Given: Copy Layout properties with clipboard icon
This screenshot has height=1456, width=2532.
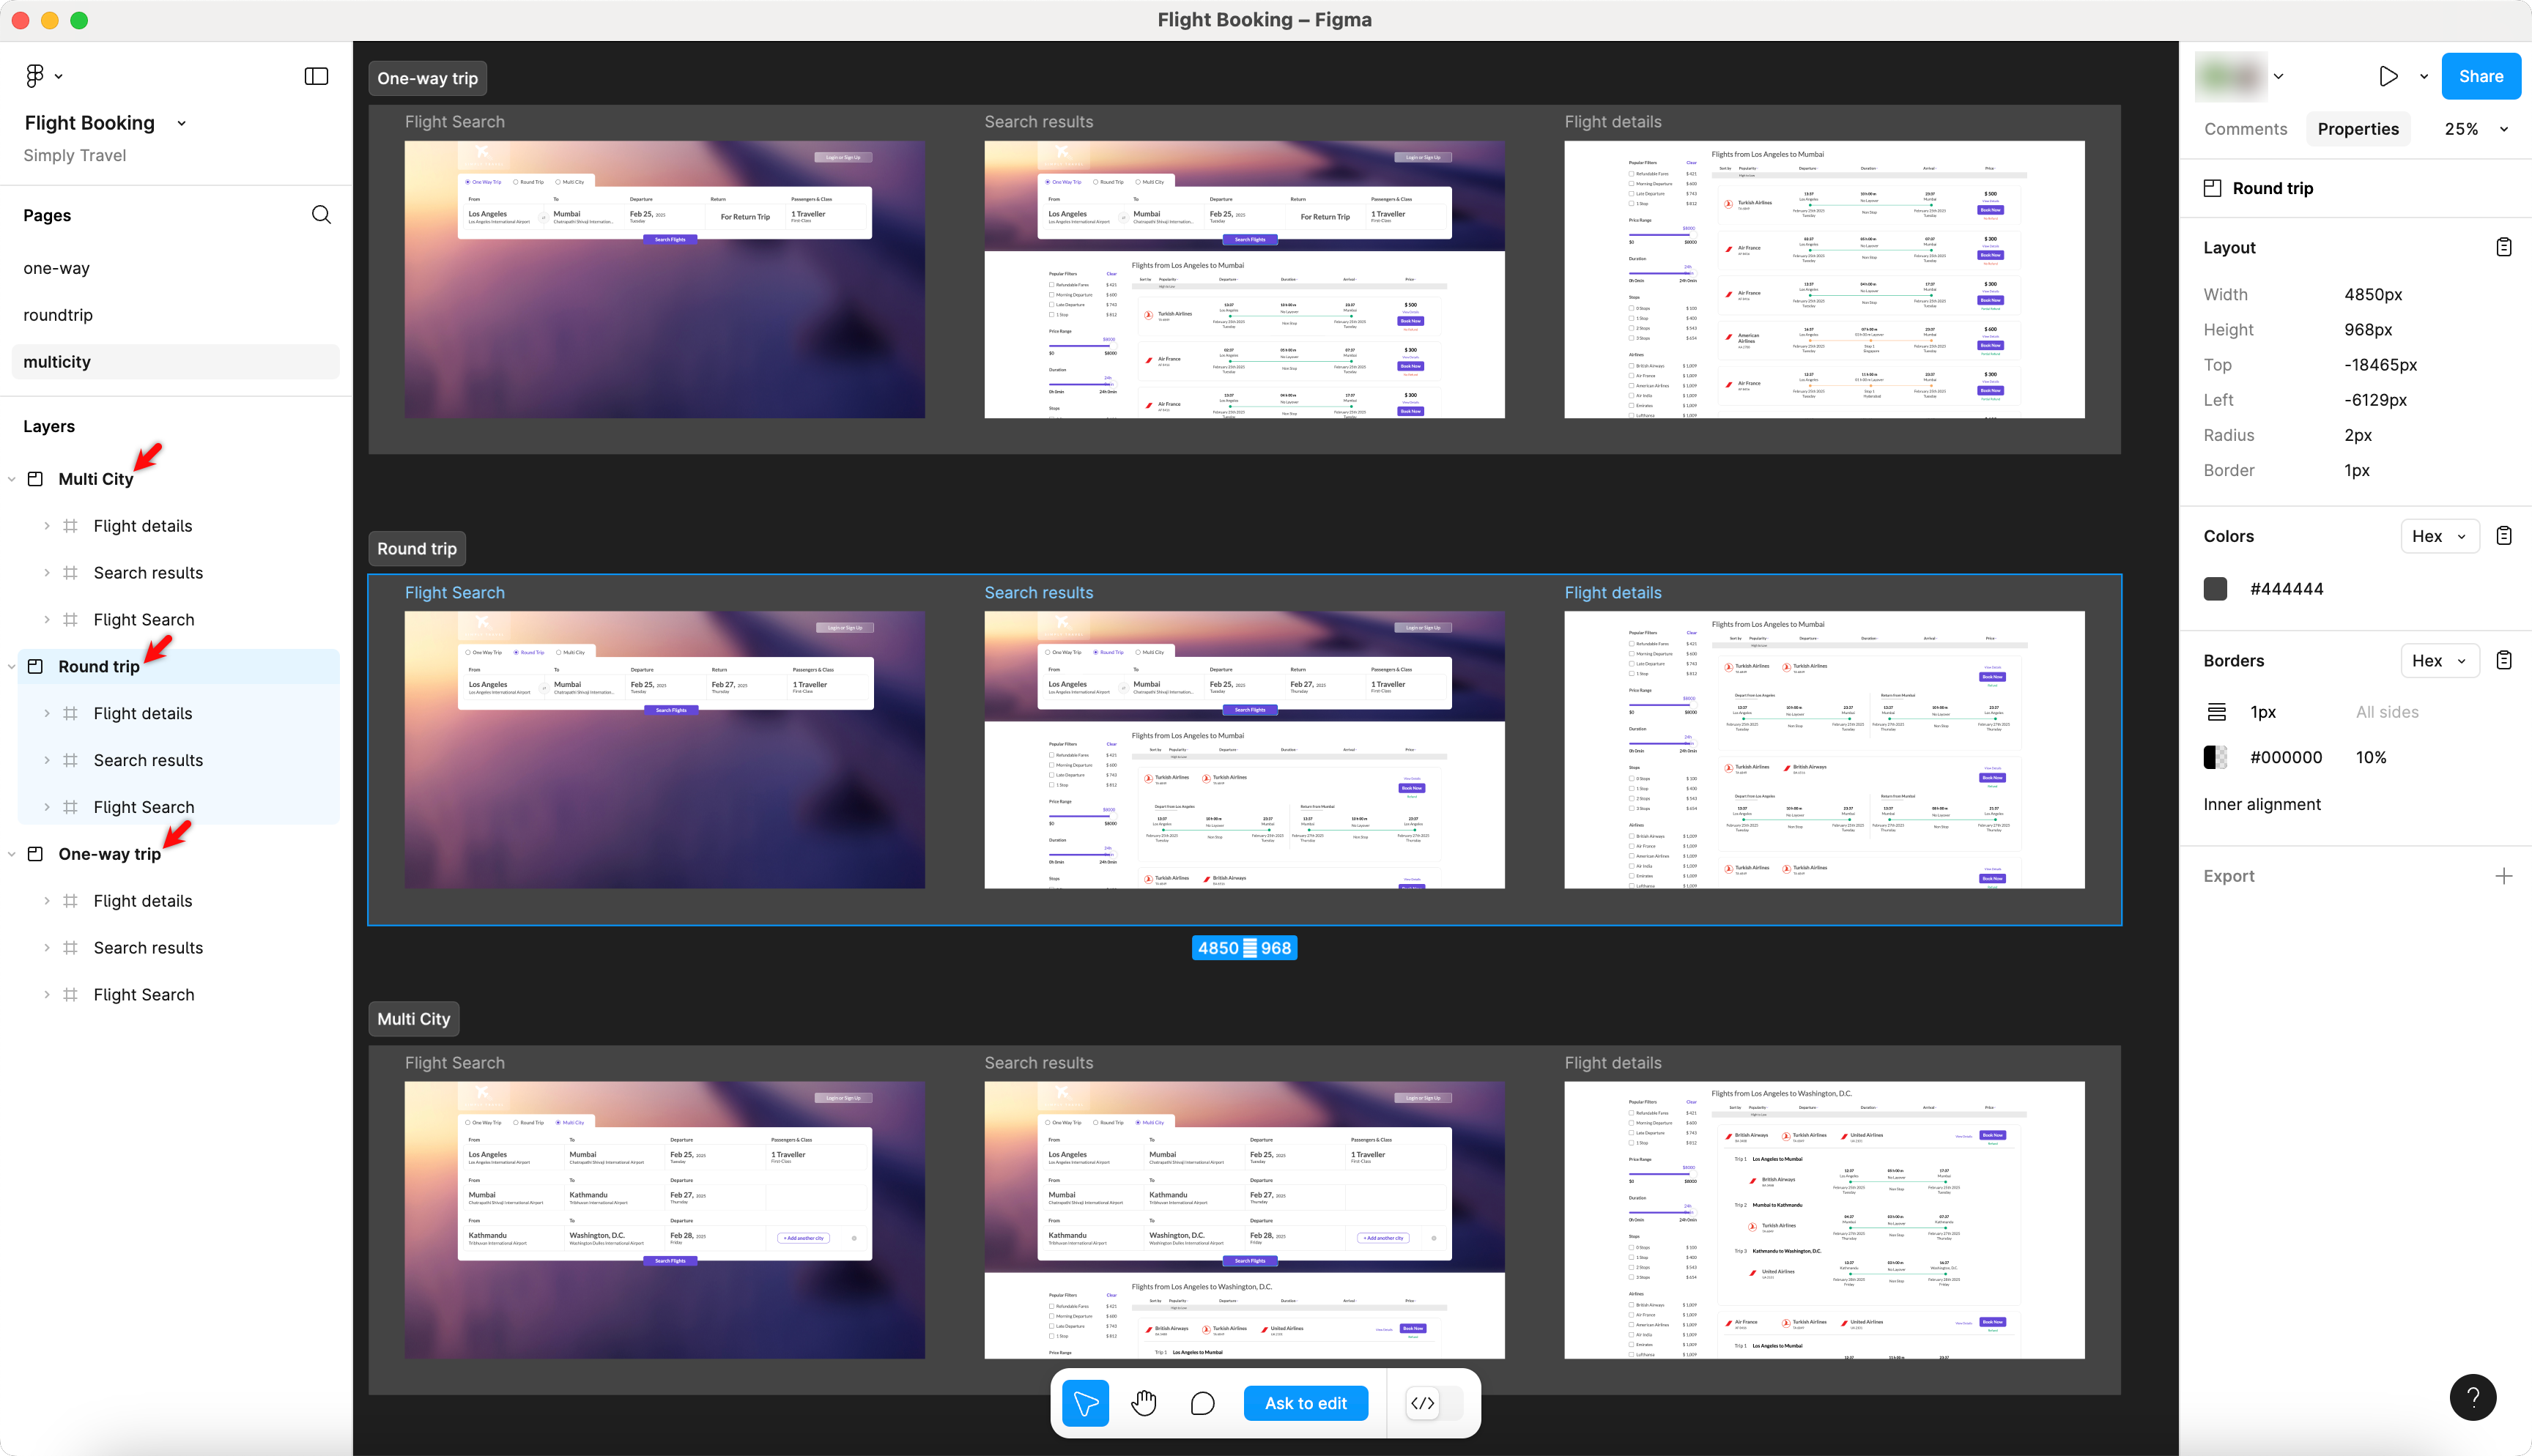Looking at the screenshot, I should (2503, 247).
